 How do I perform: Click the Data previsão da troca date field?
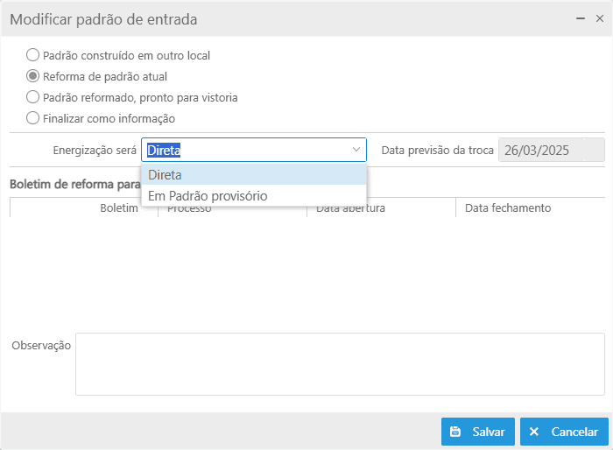click(551, 150)
